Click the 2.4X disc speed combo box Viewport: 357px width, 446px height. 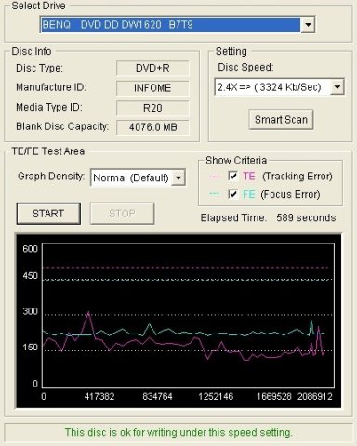click(x=279, y=87)
